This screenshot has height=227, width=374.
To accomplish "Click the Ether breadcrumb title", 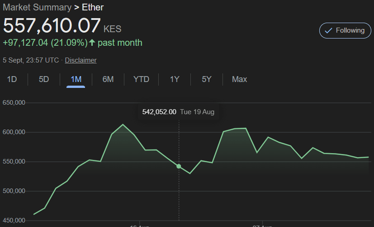I will tap(93, 7).
